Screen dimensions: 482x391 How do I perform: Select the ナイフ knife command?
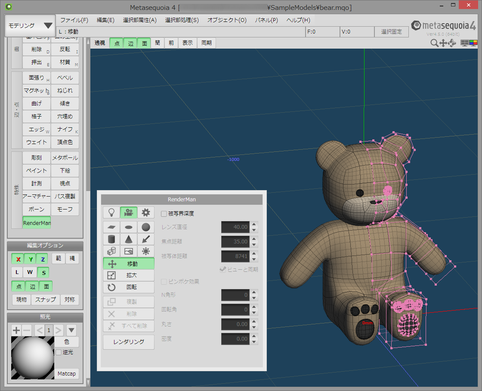pos(65,129)
